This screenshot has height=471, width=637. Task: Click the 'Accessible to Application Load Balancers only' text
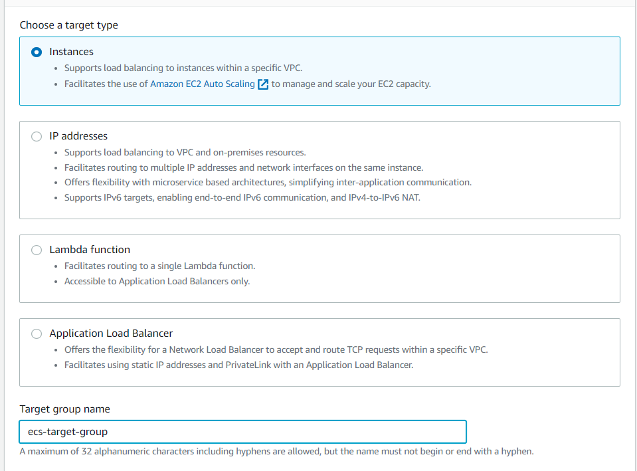click(157, 282)
